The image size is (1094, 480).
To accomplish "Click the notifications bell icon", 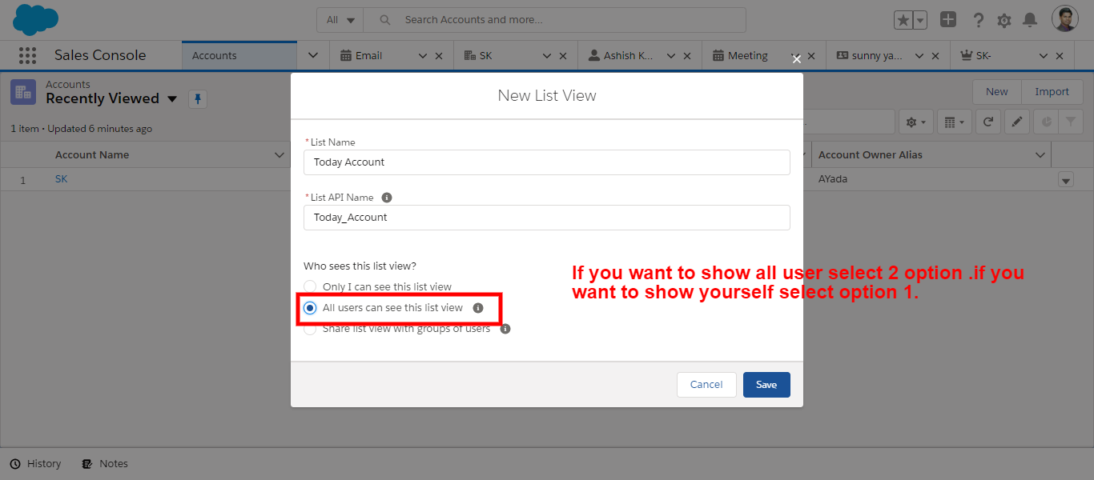I will click(1030, 20).
